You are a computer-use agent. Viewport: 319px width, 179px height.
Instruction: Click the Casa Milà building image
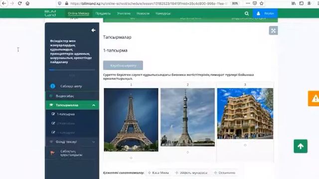pos(245,113)
